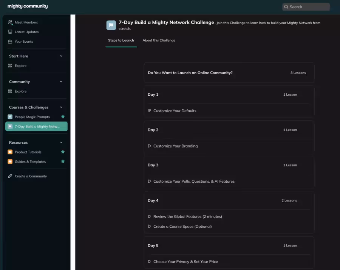Collapse the Courses & Challenges section chevron
Screen dimensions: 340x270
[61, 107]
